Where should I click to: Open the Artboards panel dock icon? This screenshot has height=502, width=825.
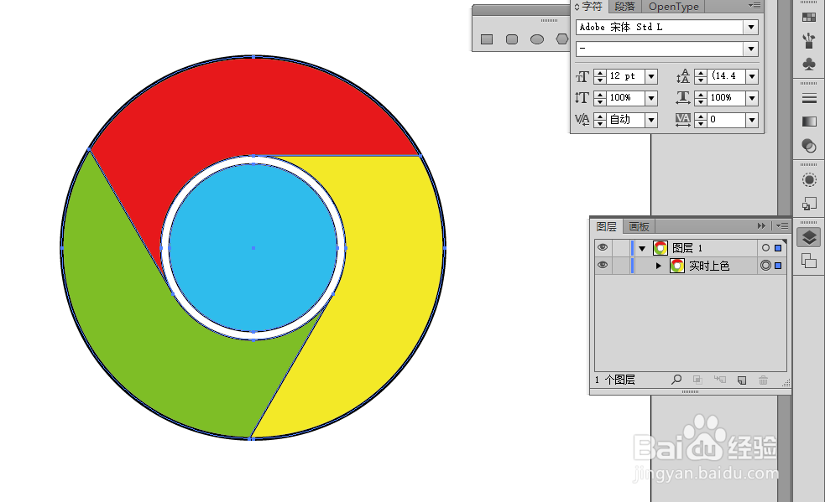point(809,261)
